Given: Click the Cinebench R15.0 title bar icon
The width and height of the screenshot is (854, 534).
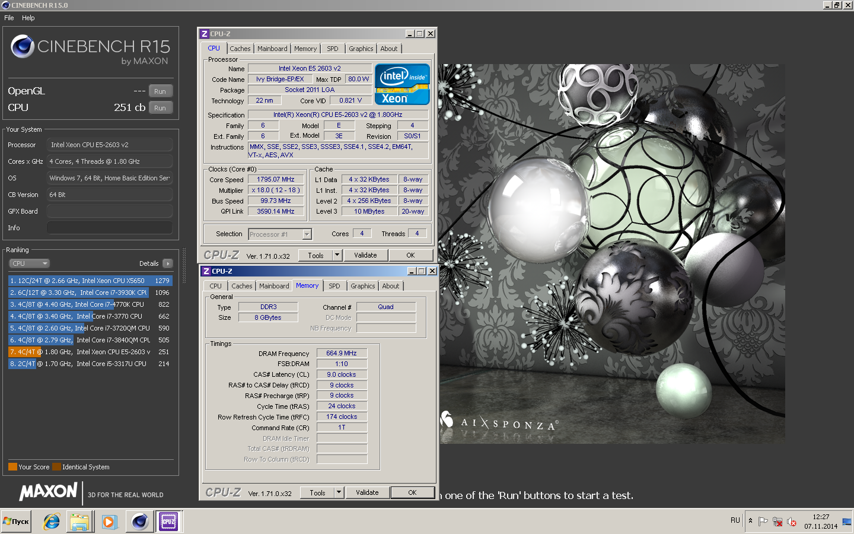Looking at the screenshot, I should 5,5.
